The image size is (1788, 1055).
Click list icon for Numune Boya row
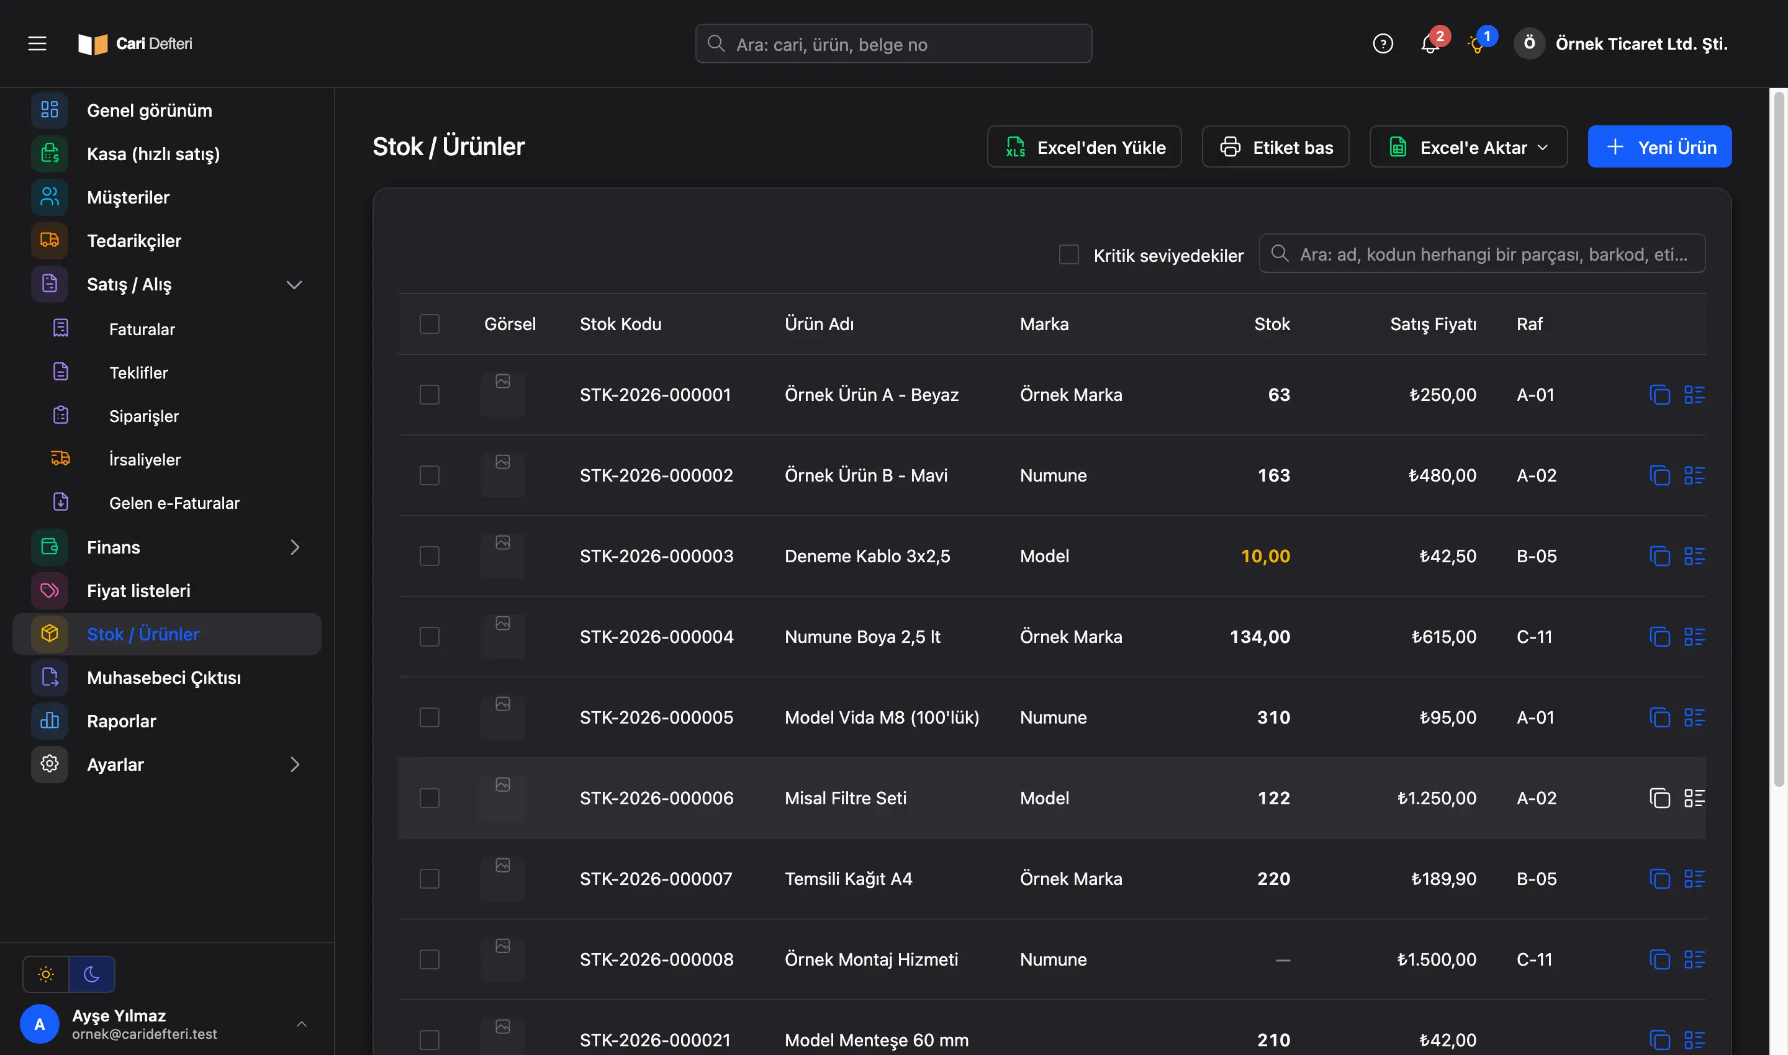[1694, 636]
